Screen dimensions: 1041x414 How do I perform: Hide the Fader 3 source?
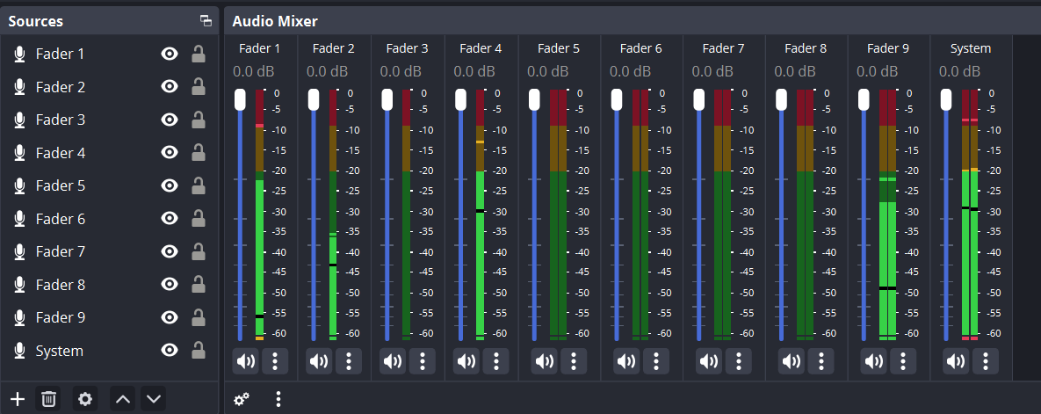pyautogui.click(x=170, y=120)
